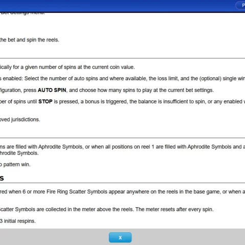Click the line mentioning the loss limit
245x245 pixels.
tap(122, 79)
